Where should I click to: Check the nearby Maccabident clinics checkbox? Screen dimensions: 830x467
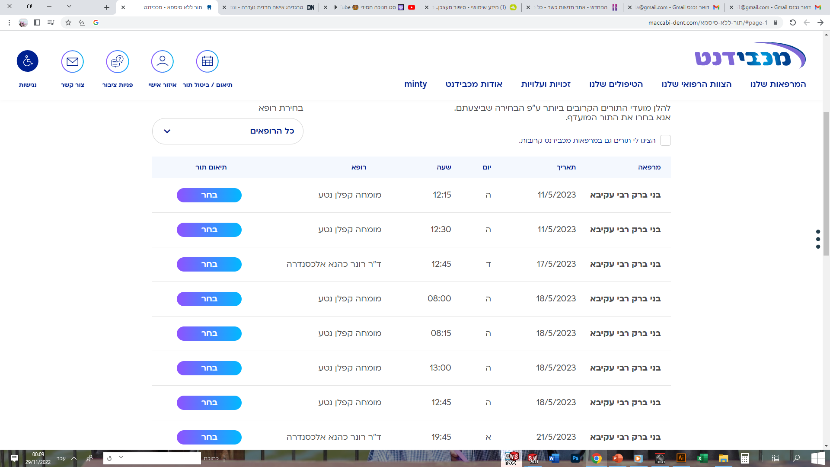665,140
